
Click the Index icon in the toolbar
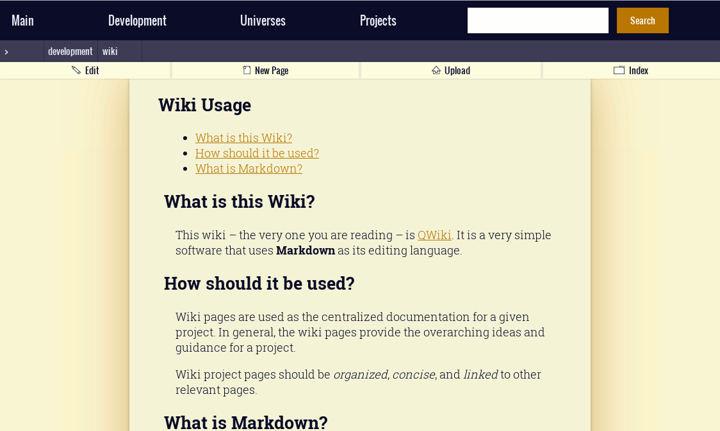pyautogui.click(x=619, y=70)
